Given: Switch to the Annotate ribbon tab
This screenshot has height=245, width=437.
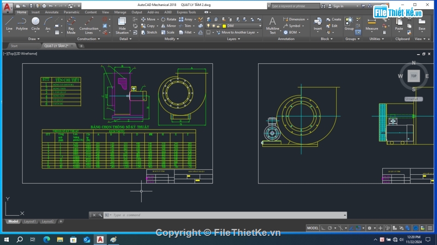Looking at the screenshot, I should pos(52,12).
